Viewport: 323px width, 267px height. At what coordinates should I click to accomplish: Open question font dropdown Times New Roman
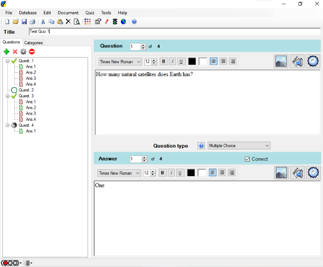(x=120, y=61)
